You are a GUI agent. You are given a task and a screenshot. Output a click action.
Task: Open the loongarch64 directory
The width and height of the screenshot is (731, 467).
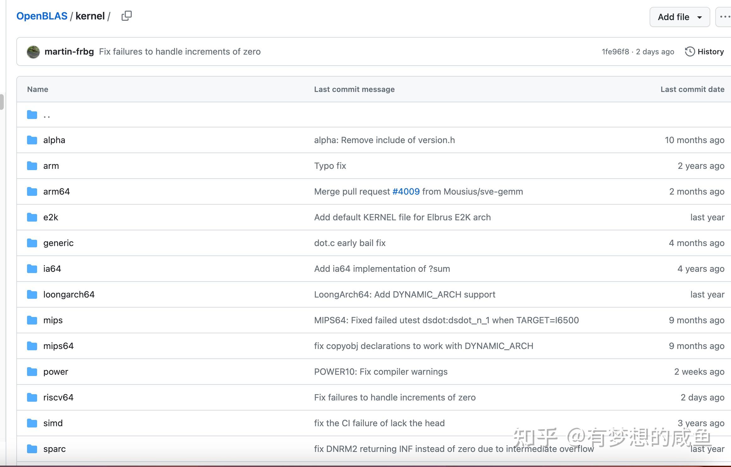pos(69,294)
